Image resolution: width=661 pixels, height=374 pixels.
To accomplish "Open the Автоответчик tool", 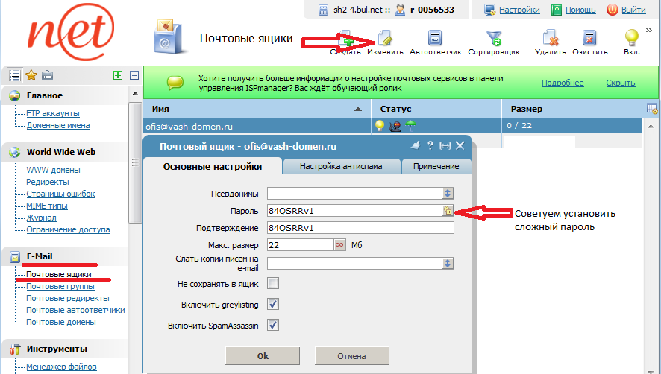I will point(435,38).
